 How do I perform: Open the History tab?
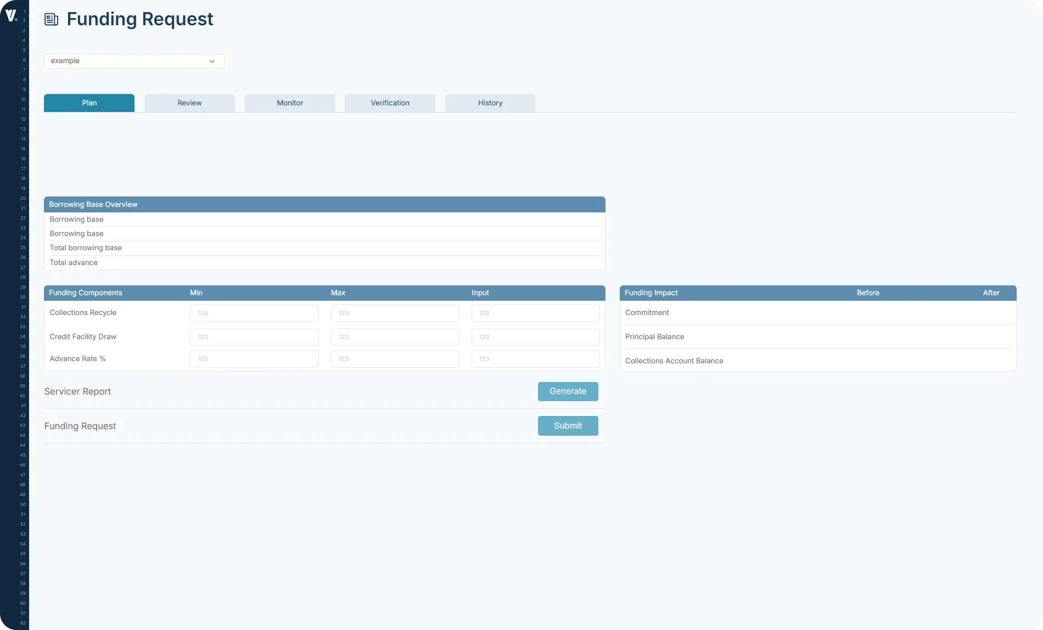click(x=490, y=103)
